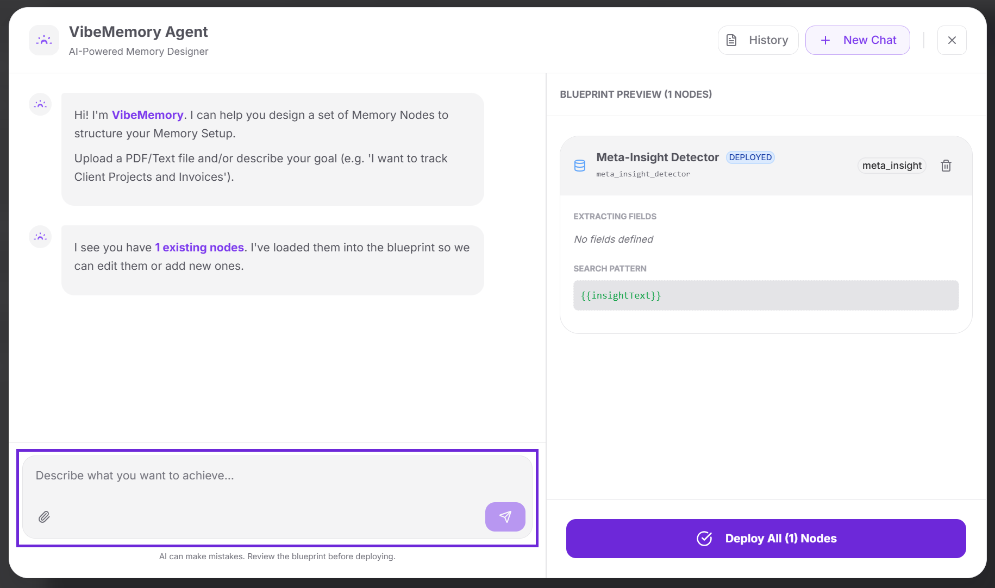Click the plus icon in New Chat

[825, 40]
